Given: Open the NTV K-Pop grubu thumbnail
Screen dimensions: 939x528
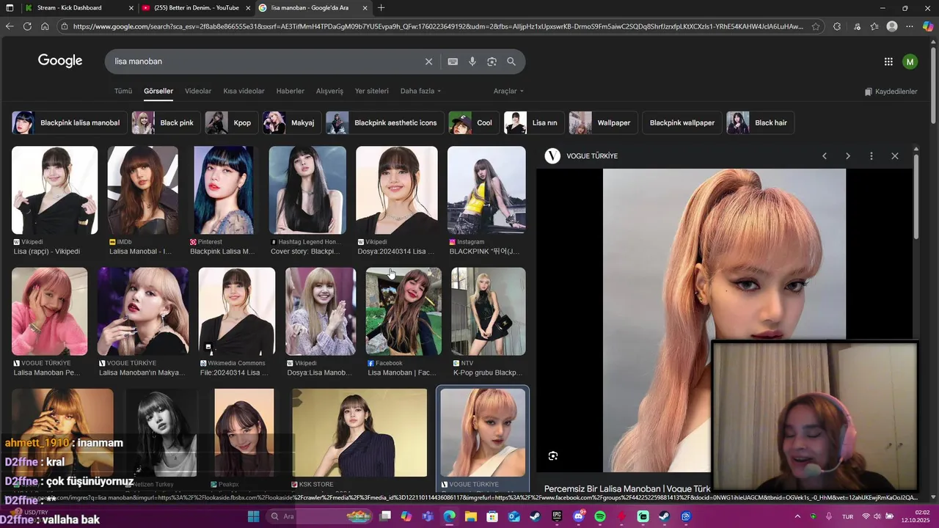Looking at the screenshot, I should tap(488, 312).
